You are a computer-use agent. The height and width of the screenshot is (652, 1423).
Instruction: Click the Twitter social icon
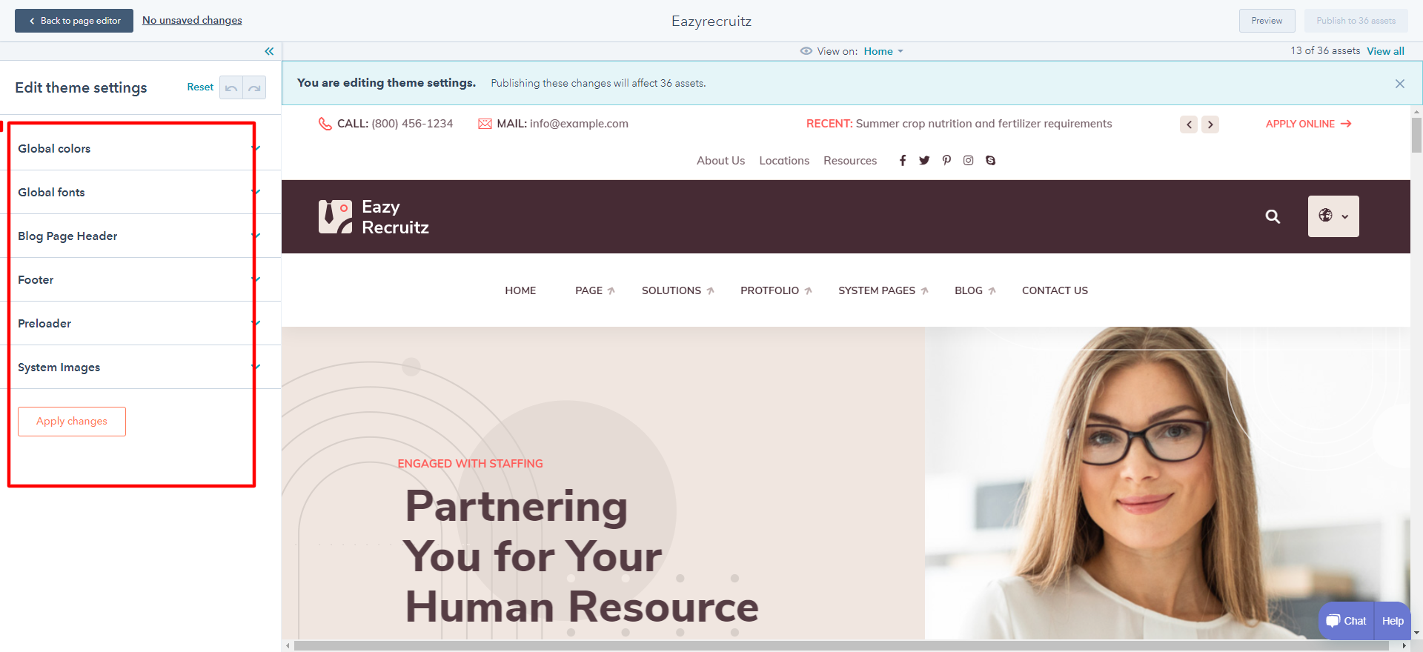[924, 161]
